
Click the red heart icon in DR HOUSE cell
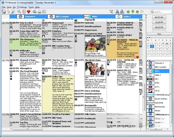[138, 57]
